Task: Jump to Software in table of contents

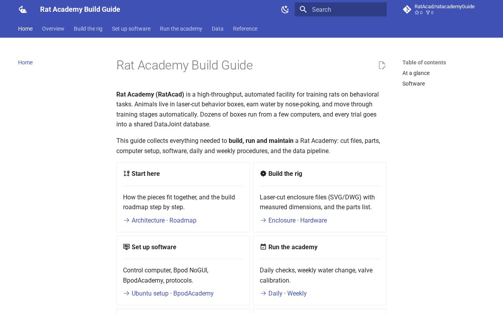Action: (x=413, y=84)
